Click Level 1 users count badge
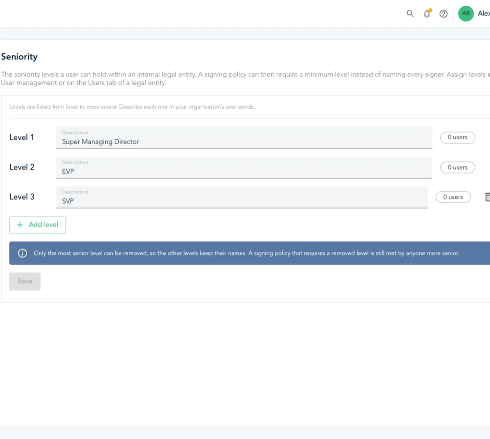This screenshot has width=490, height=439. [457, 137]
